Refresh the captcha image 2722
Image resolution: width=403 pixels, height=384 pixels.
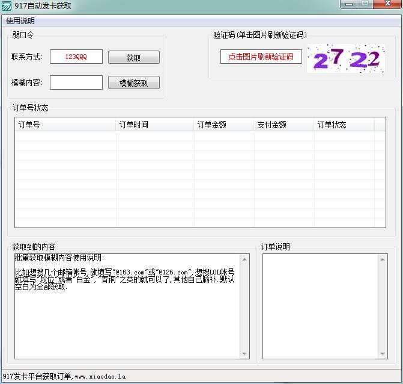coord(346,58)
